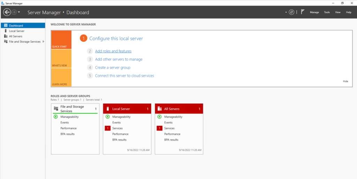
Task: Open Performance in Local Server tile
Action: pyautogui.click(x=120, y=134)
